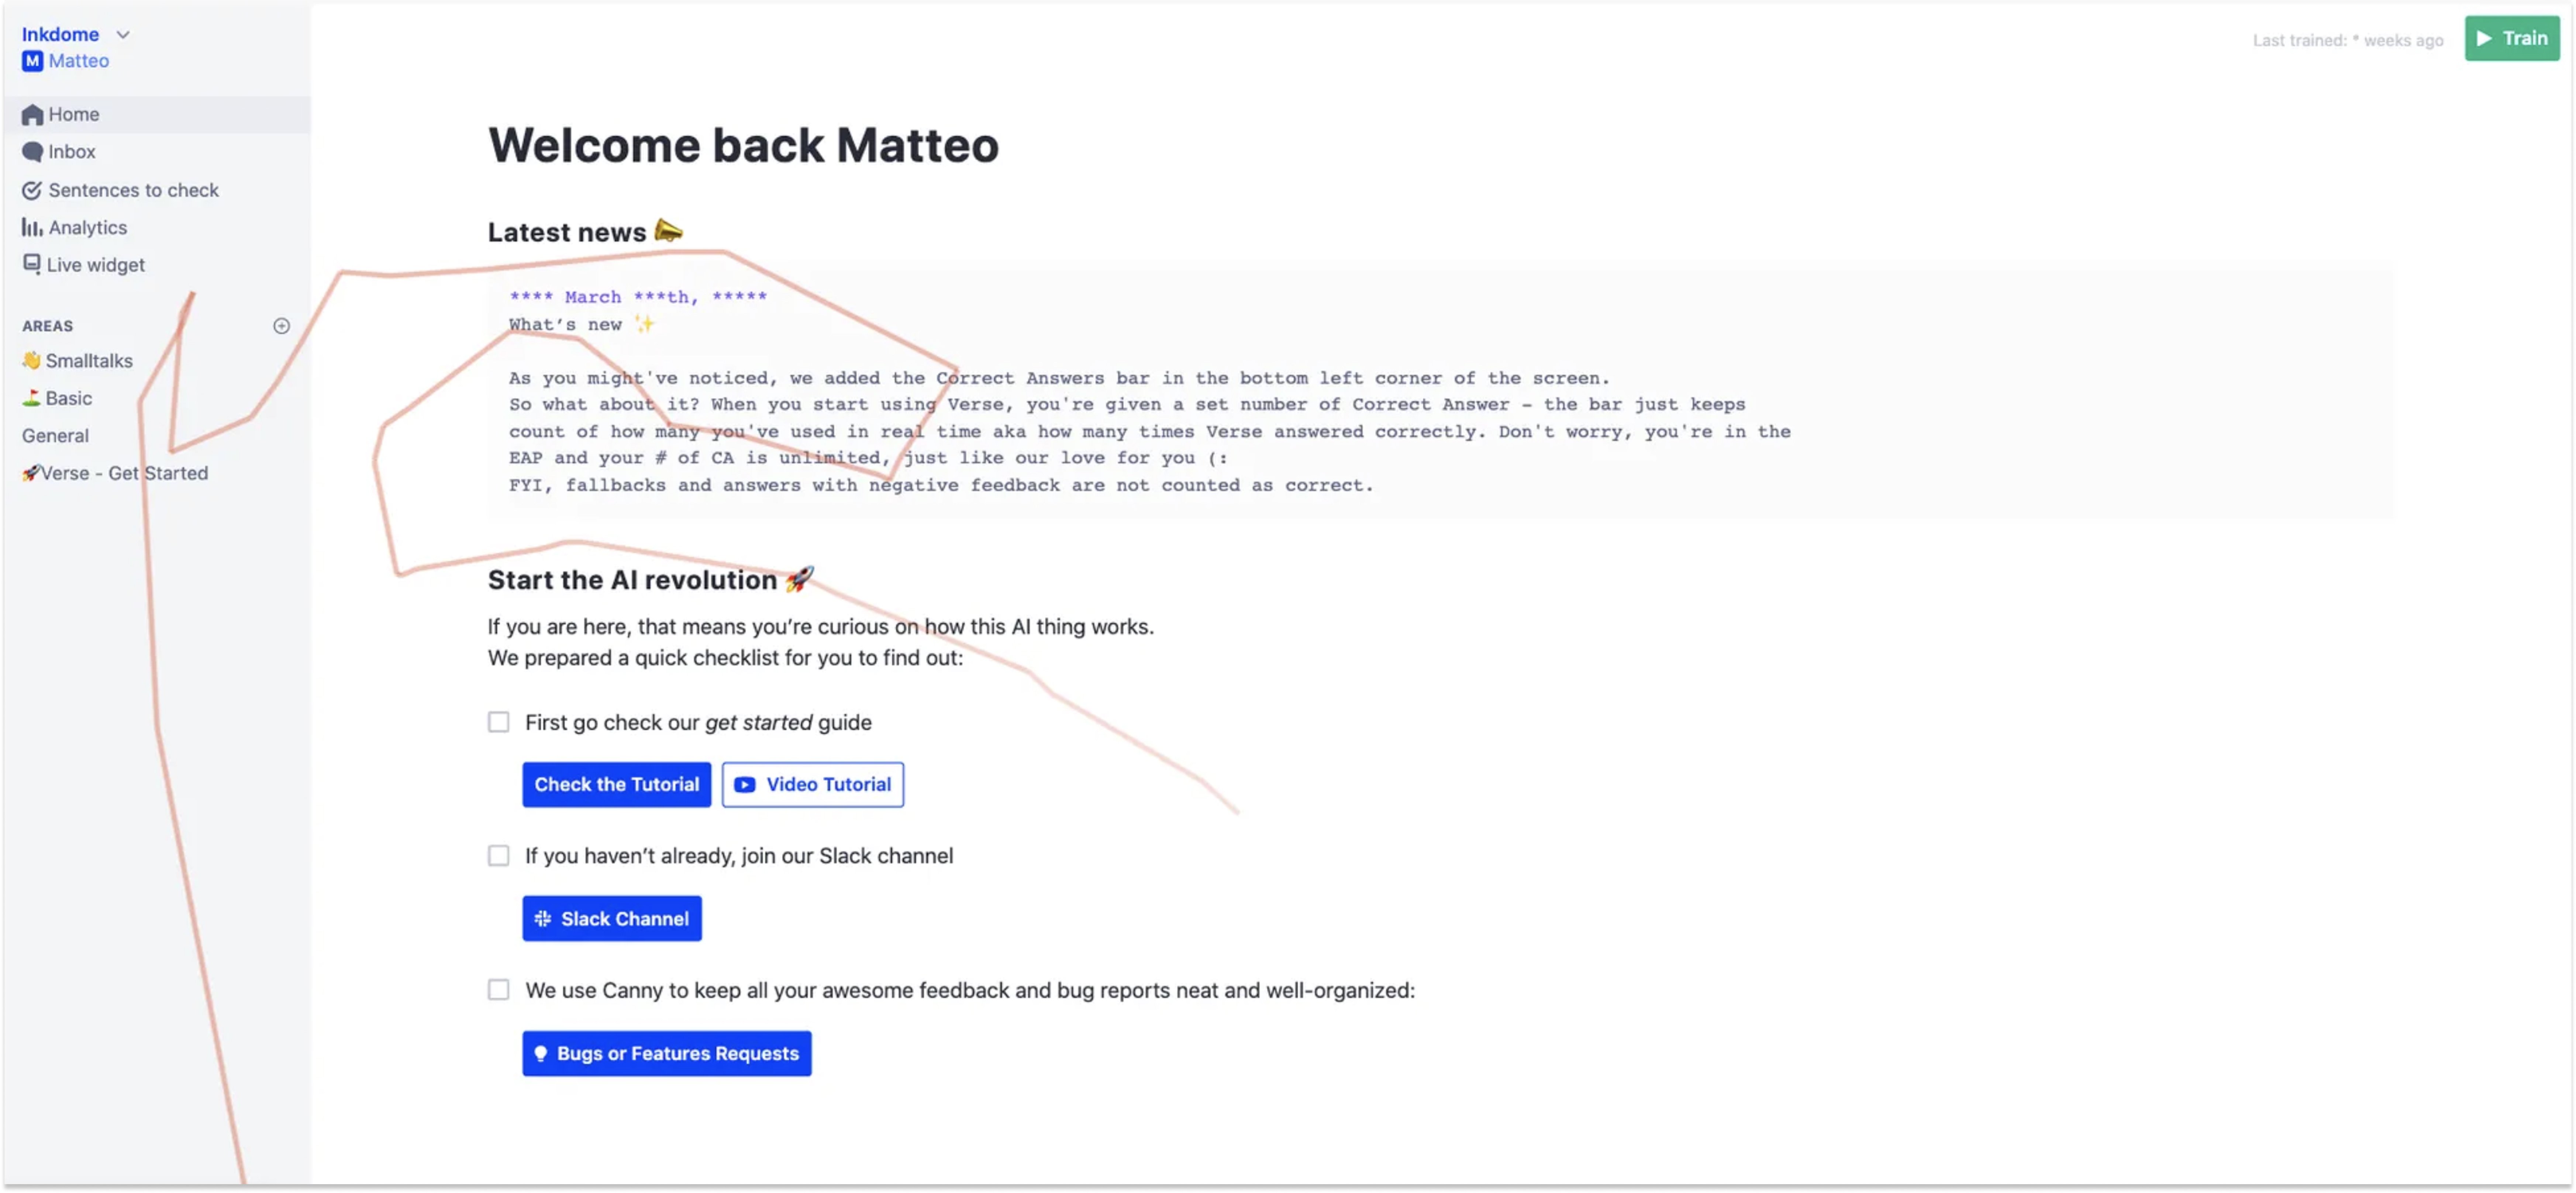Viewport: 2576px width, 1193px height.
Task: Tick the join Slack channel checkbox
Action: coord(498,856)
